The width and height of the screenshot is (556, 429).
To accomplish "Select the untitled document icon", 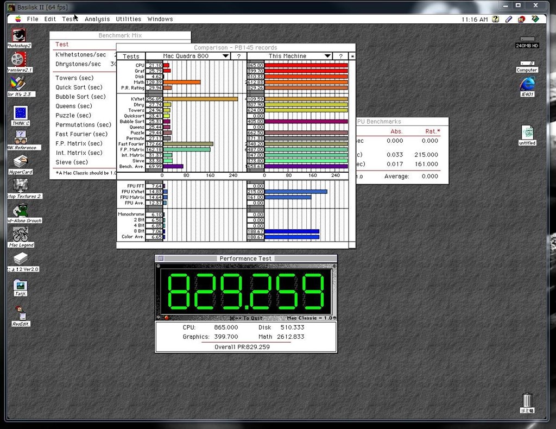I will [527, 133].
